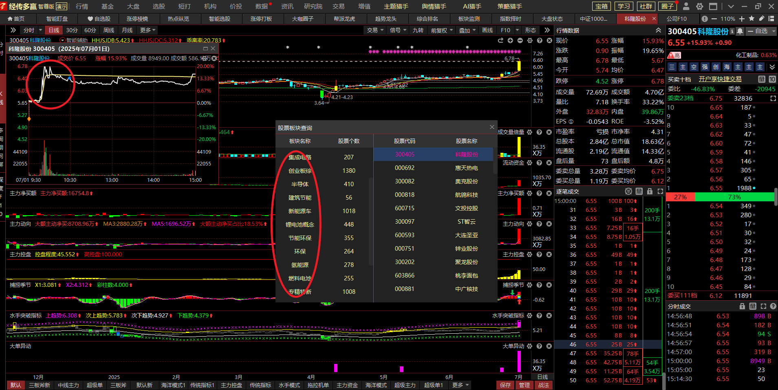Click the 高 risk warning badge
The width and height of the screenshot is (778, 390).
pyautogui.click(x=674, y=55)
